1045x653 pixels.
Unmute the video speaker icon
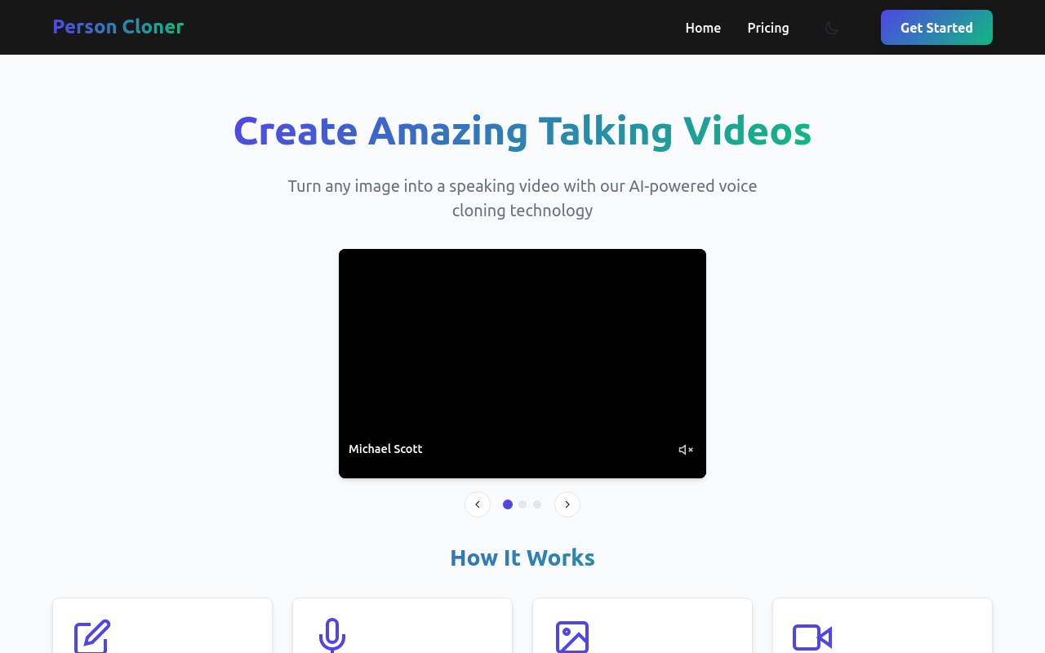point(686,450)
